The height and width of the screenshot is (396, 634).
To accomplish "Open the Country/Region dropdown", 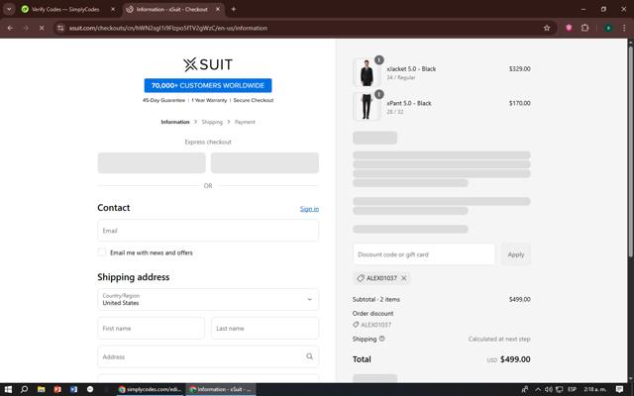I will click(x=208, y=299).
